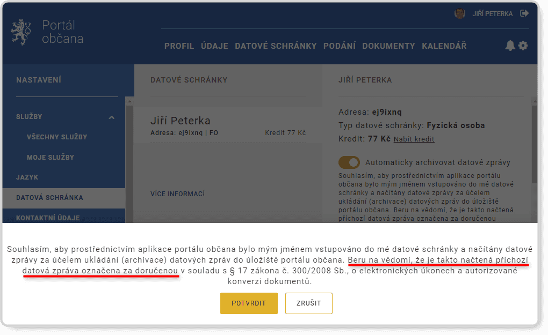Select Všechny služby in sidebar
The height and width of the screenshot is (335, 548).
click(57, 137)
